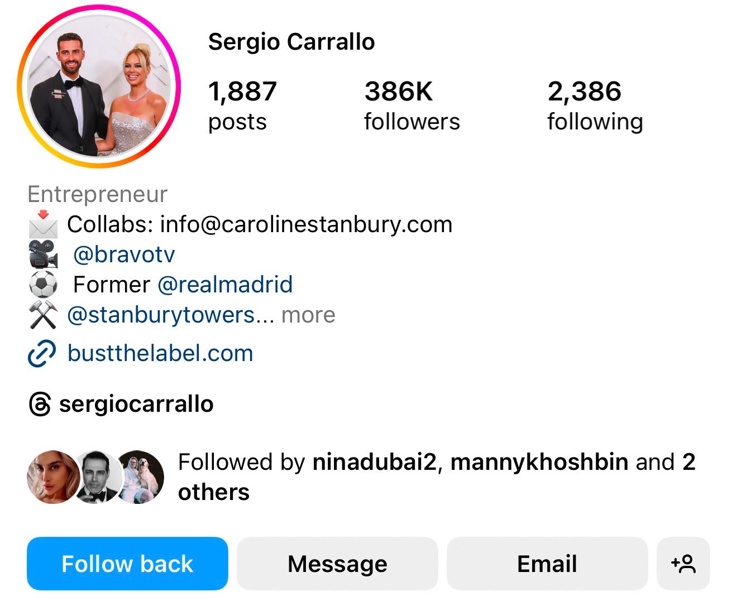View the 2,386 following list
The image size is (737, 601).
[x=595, y=105]
